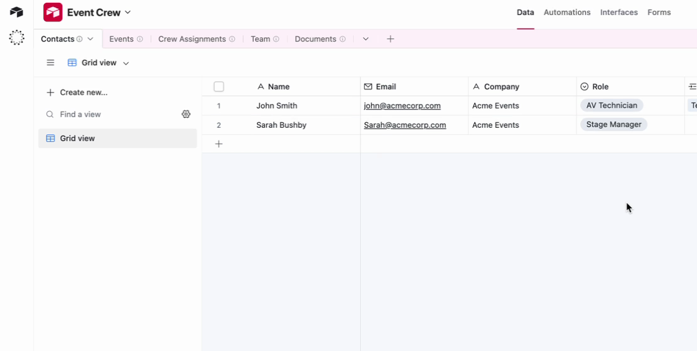Image resolution: width=697 pixels, height=351 pixels.
Task: Switch to the Data tab
Action: pyautogui.click(x=526, y=13)
